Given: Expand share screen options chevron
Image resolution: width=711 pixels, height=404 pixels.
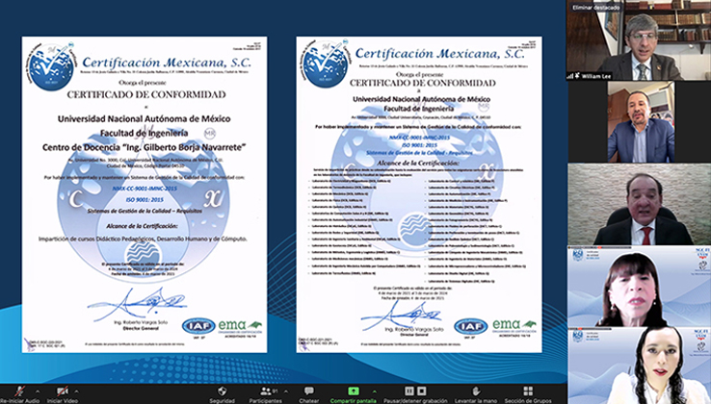Looking at the screenshot, I should coord(375,391).
